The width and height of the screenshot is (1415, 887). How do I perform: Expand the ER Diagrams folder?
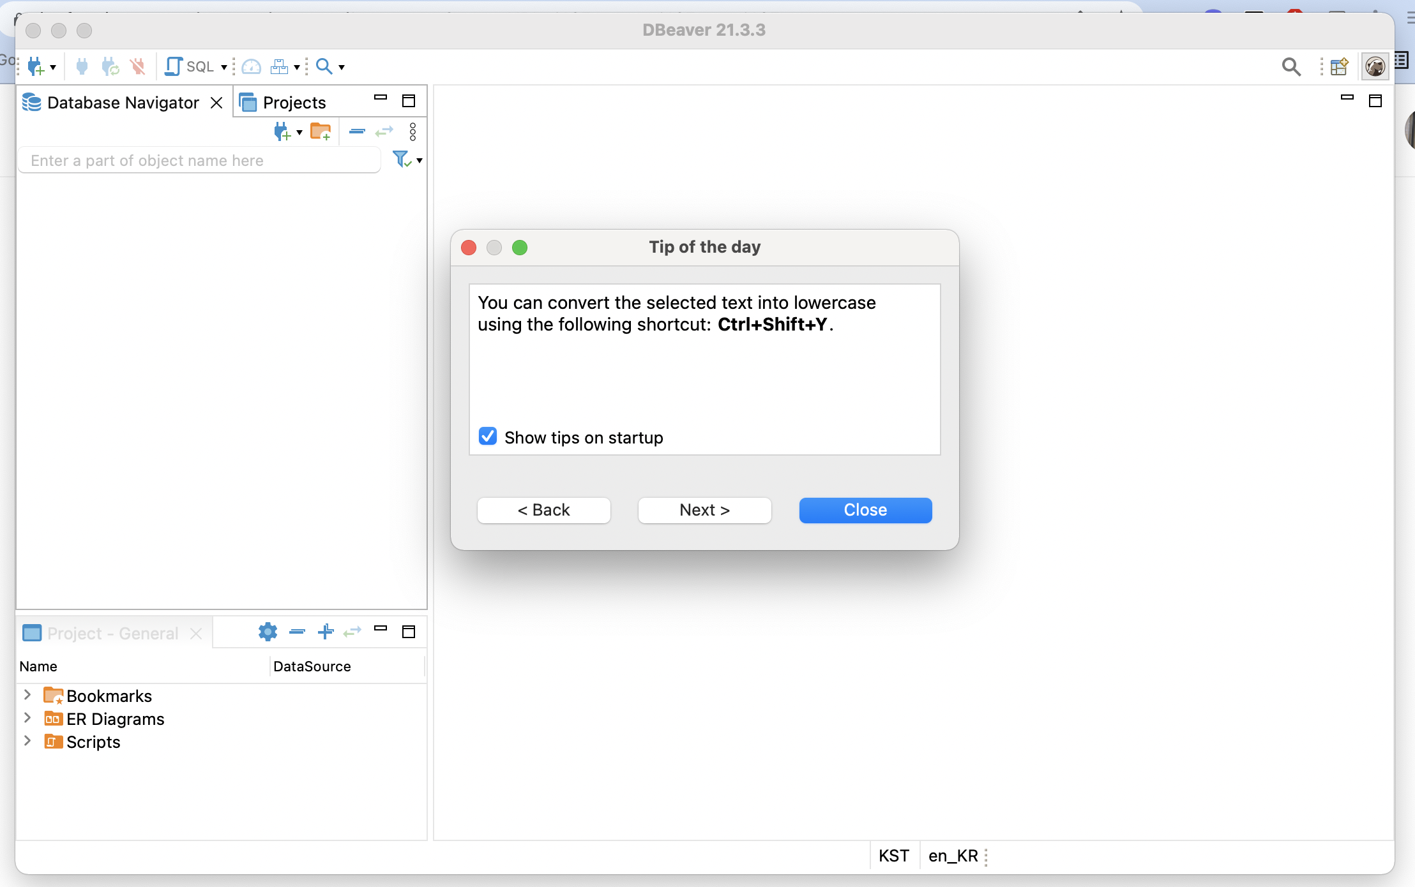point(27,718)
